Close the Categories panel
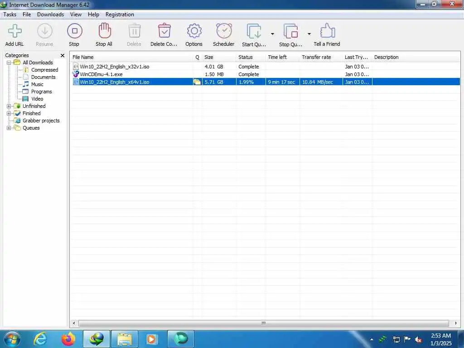Viewport: 464px width, 348px height. click(63, 55)
